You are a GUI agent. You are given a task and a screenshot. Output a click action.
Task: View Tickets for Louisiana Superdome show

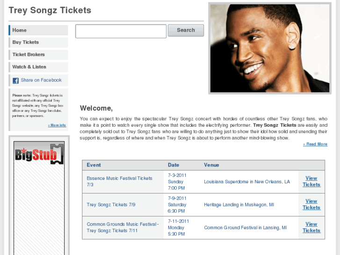click(311, 182)
